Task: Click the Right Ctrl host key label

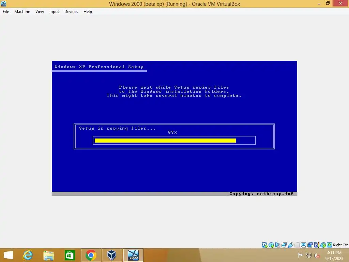Action: tap(341, 245)
